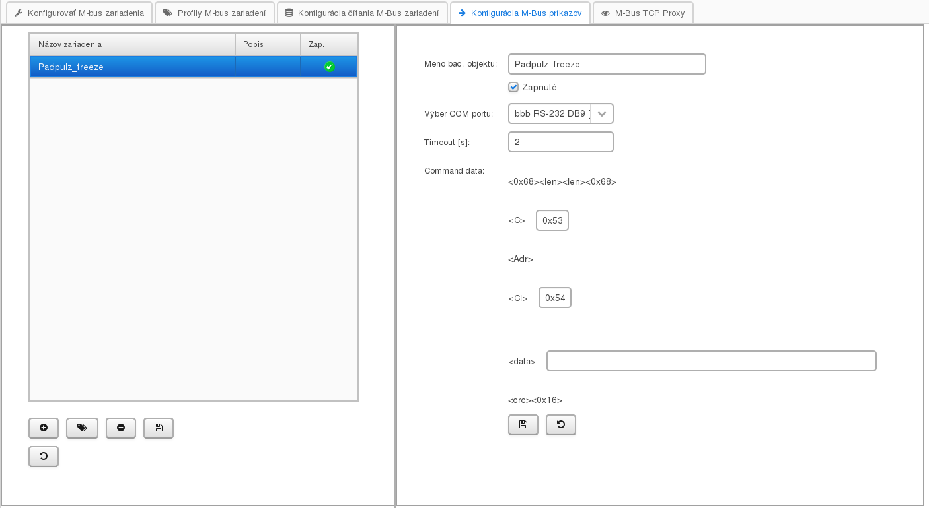Toggle the Zapnuté checkbox

[x=513, y=87]
